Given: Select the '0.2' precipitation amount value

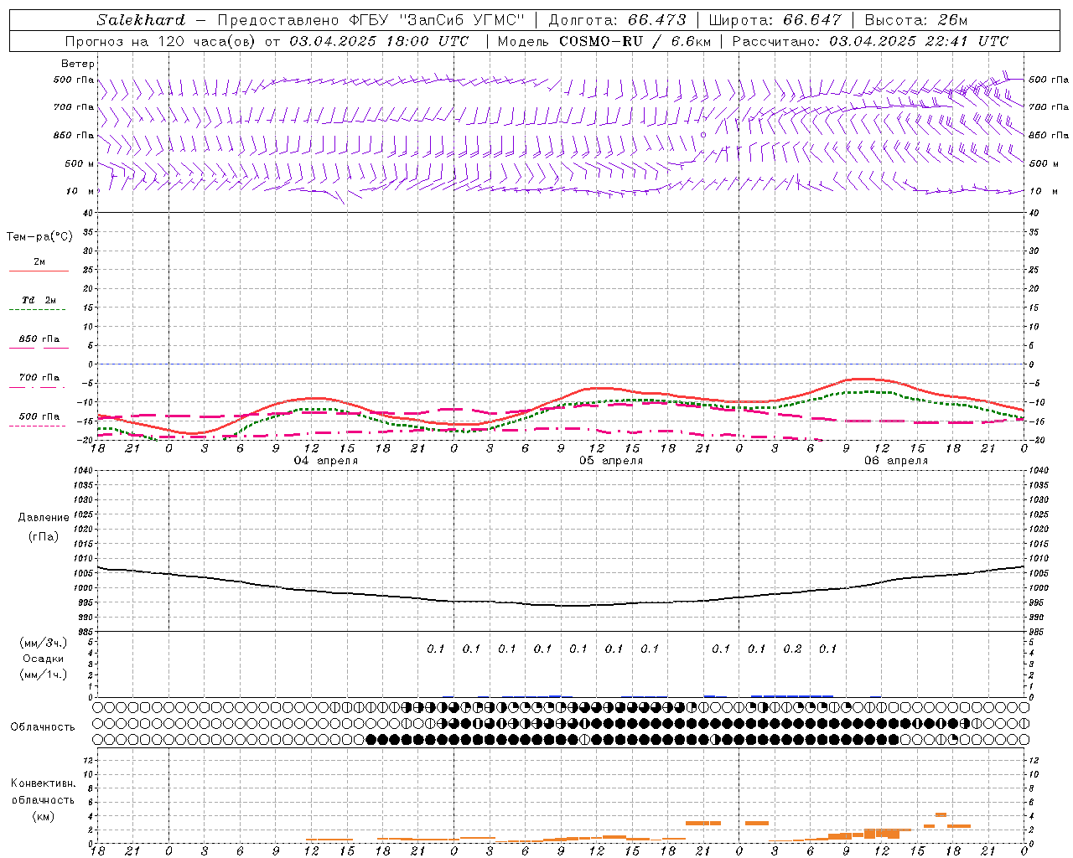Looking at the screenshot, I should pos(792,649).
